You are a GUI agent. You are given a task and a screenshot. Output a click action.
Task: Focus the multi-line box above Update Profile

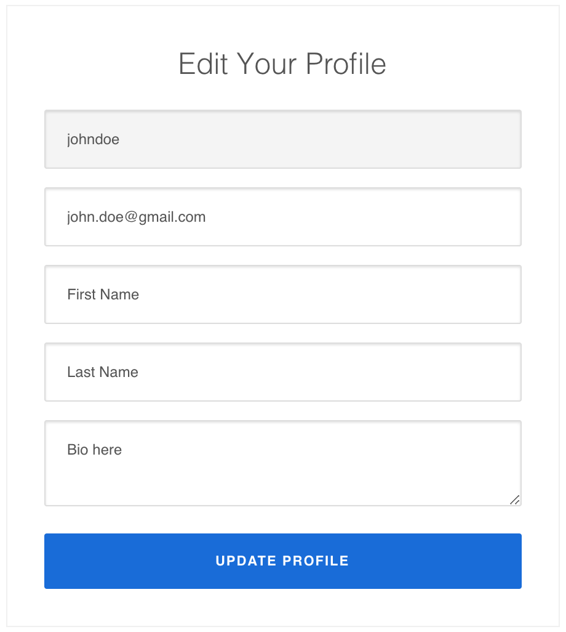coord(283,463)
